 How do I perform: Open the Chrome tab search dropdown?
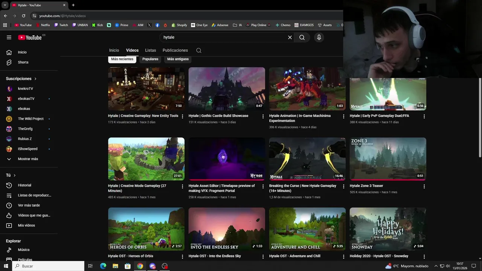click(5, 5)
